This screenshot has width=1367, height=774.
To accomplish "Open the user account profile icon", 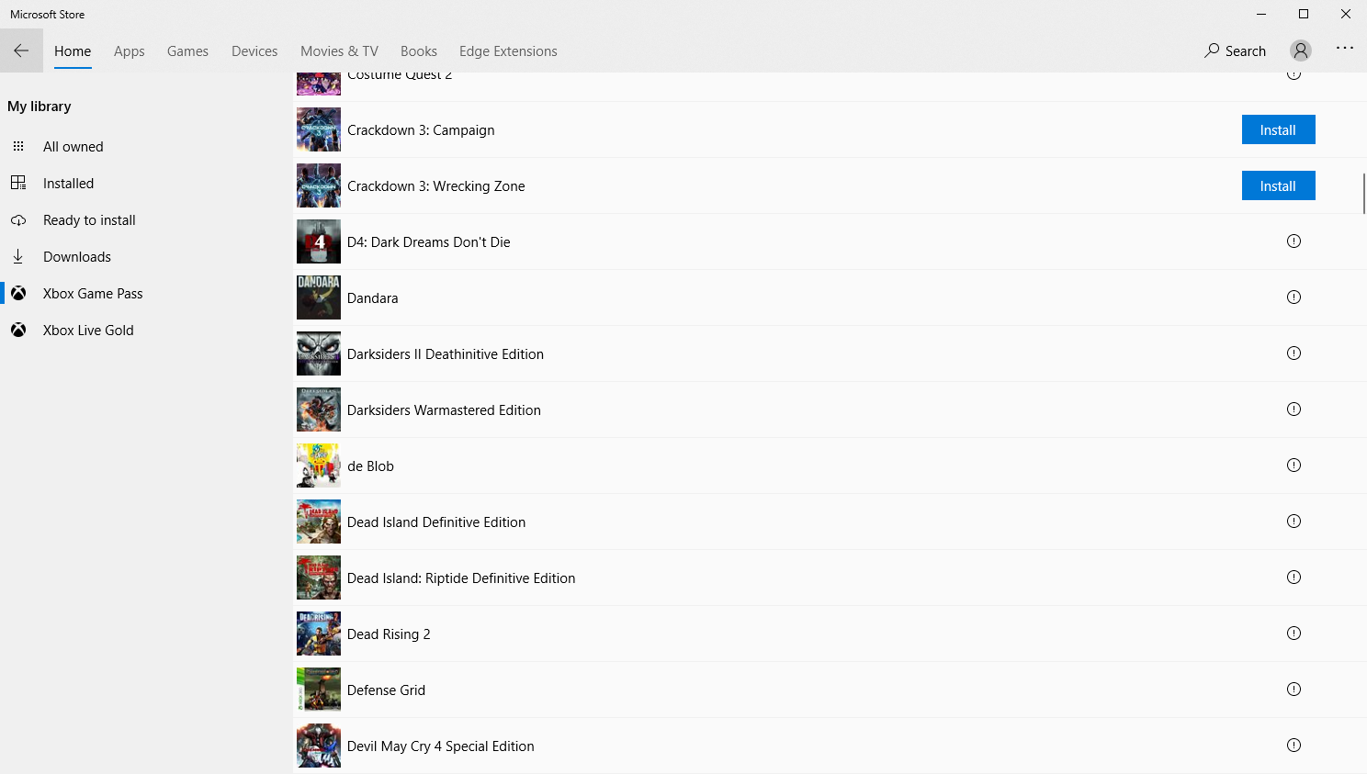I will tap(1300, 50).
